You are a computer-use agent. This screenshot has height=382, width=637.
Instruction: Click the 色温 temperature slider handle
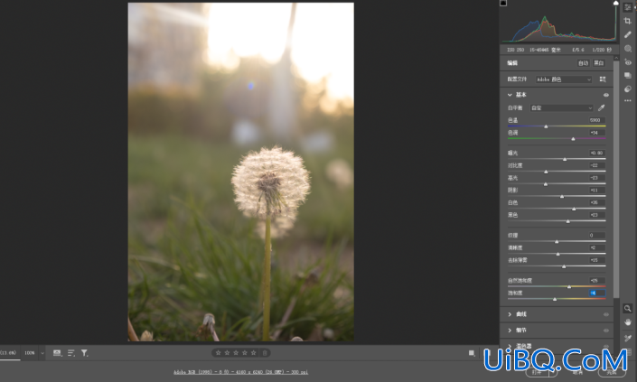[x=546, y=126]
